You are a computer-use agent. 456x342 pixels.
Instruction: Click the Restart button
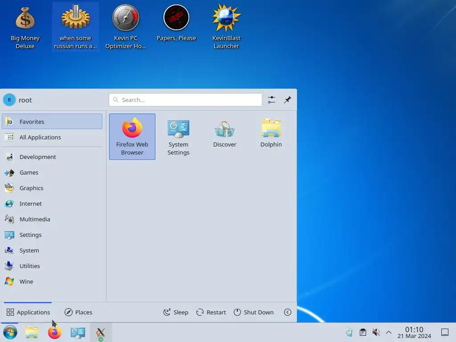tap(211, 312)
